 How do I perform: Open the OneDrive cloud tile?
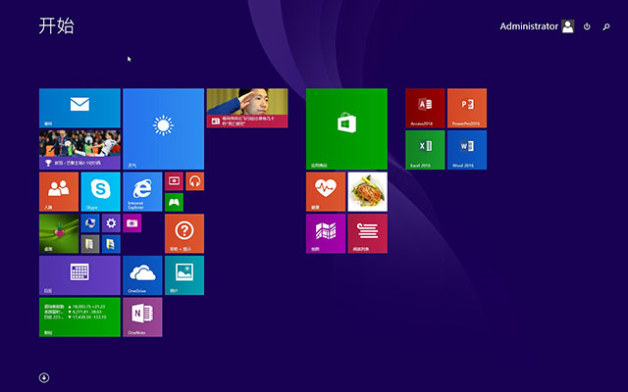142,275
